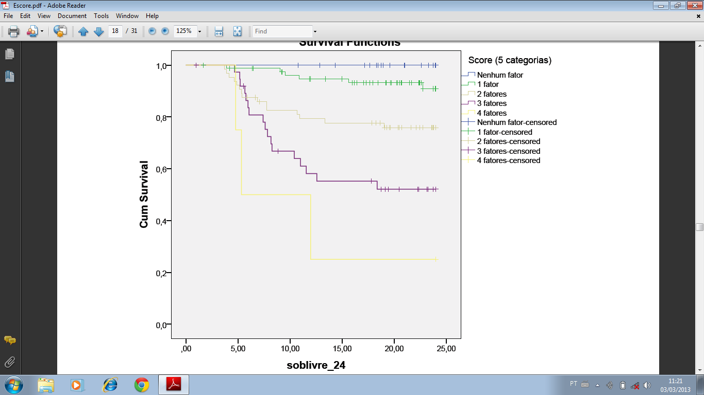704x395 pixels.
Task: Click 'Score (5 categorias)' legend title
Action: [x=510, y=60]
